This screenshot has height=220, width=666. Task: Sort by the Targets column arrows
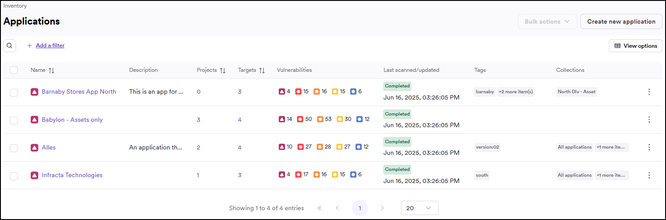click(262, 71)
